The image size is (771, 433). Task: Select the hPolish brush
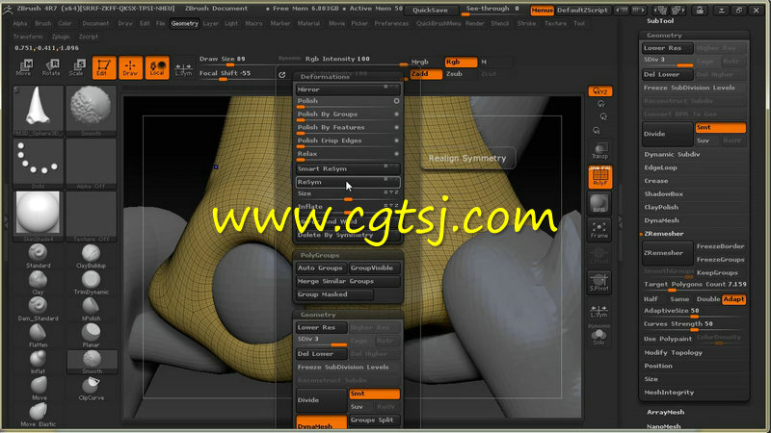91,309
